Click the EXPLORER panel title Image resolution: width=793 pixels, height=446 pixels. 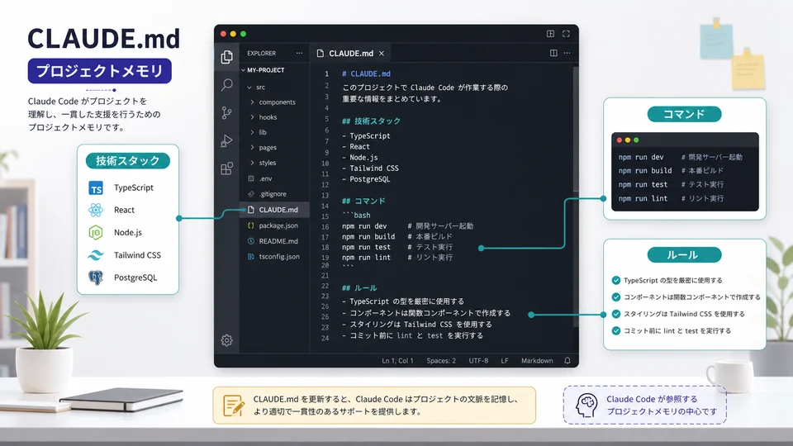click(262, 53)
